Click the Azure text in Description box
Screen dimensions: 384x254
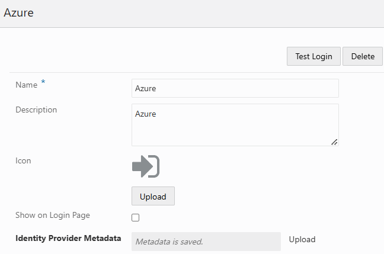pyautogui.click(x=146, y=114)
